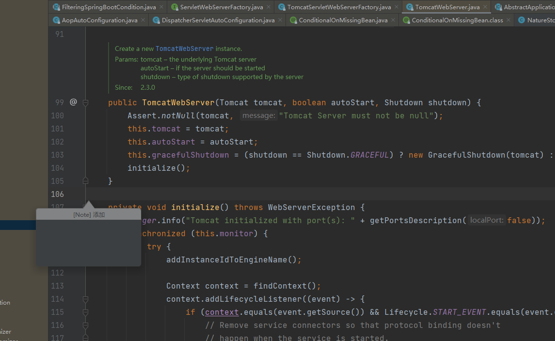
Task: Open the ServletWebServerFactory.java editor tab
Action: click(221, 7)
